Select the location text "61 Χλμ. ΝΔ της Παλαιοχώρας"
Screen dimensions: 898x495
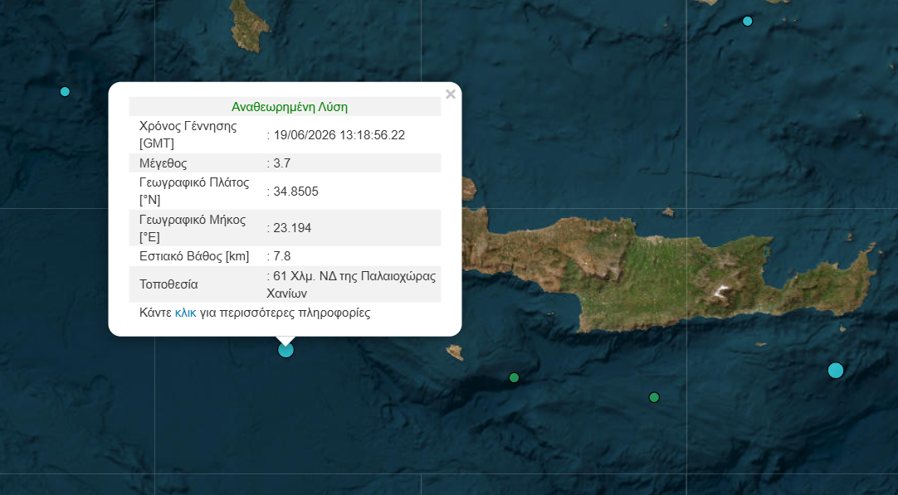point(354,276)
